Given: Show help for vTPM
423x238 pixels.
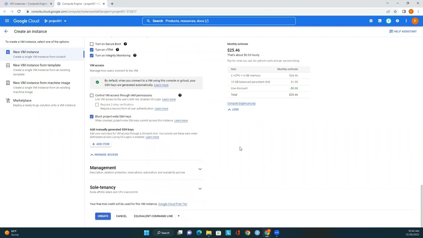Looking at the screenshot, I should 117,50.
